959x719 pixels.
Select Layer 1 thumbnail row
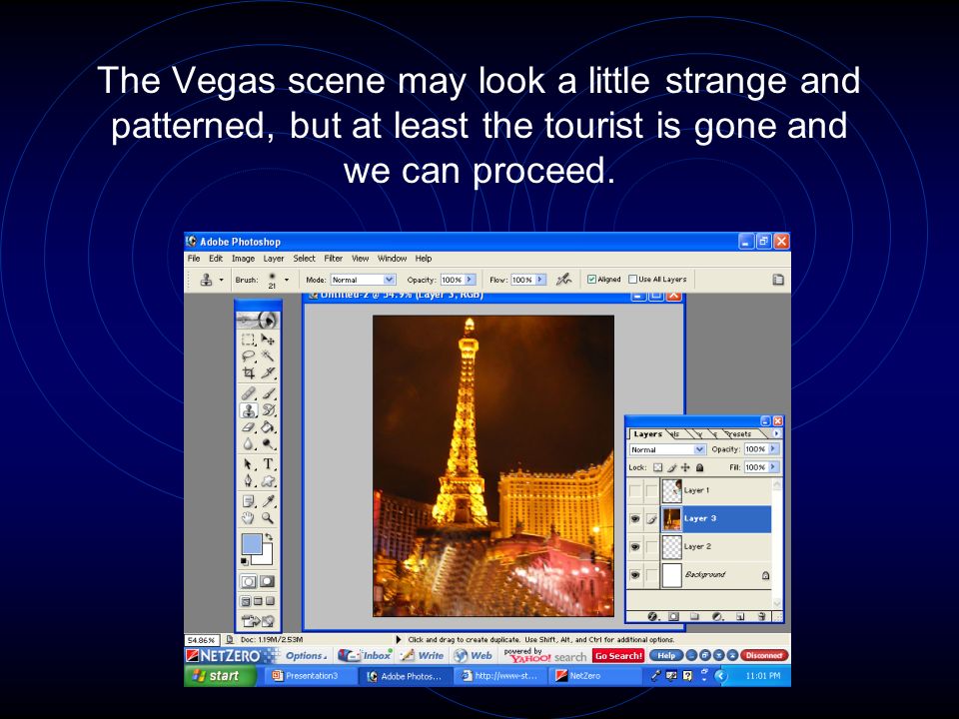[x=715, y=490]
